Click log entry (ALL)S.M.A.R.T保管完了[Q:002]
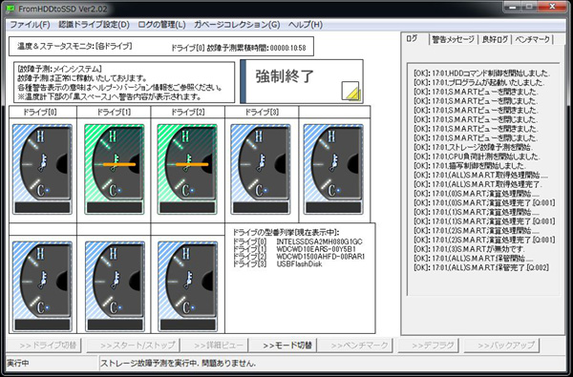The image size is (573, 377). (x=481, y=268)
